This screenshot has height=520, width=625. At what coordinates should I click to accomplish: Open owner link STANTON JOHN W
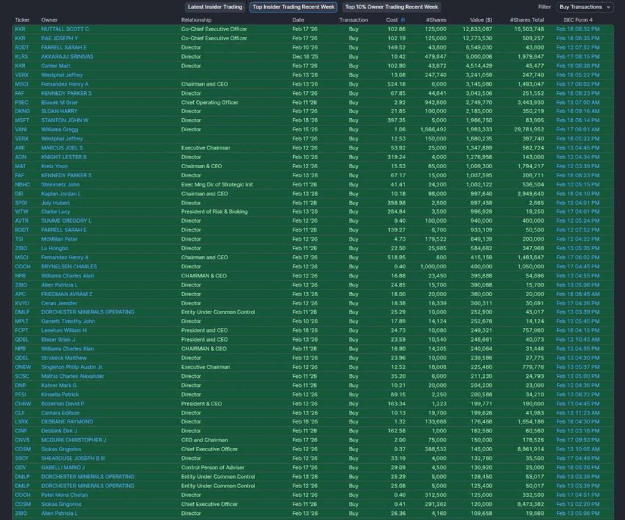(65, 120)
